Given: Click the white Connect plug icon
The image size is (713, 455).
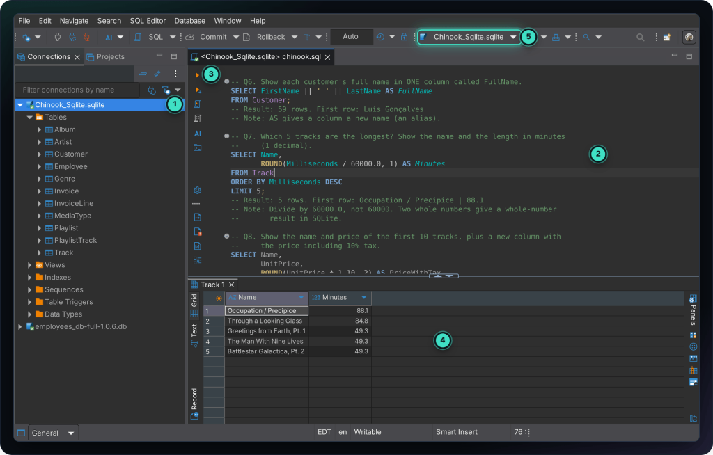Looking at the screenshot, I should [x=57, y=38].
